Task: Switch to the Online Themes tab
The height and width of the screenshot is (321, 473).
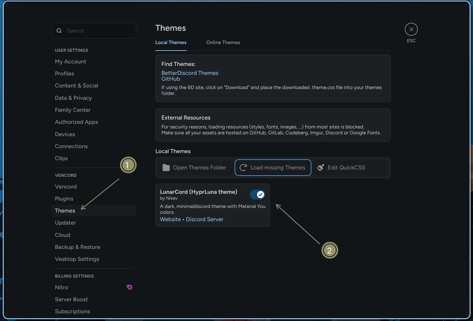Action: (223, 43)
